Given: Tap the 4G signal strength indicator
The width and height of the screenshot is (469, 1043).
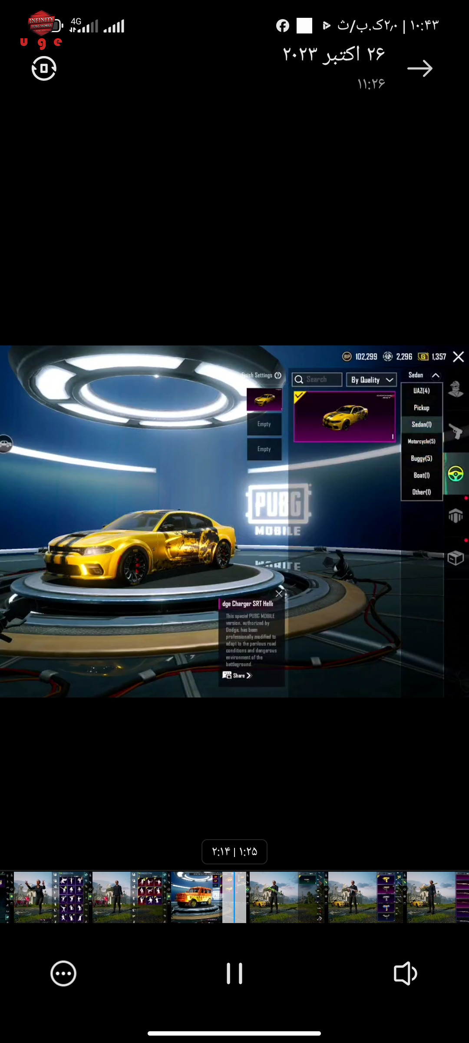Looking at the screenshot, I should [84, 25].
